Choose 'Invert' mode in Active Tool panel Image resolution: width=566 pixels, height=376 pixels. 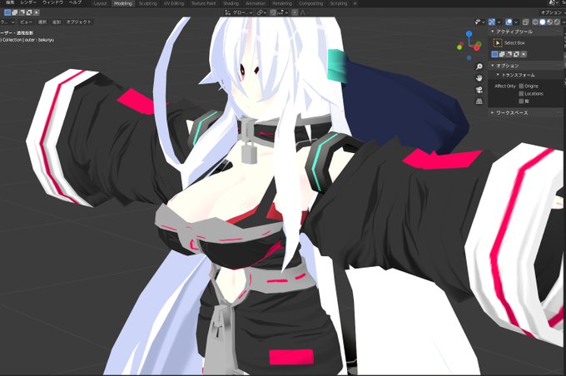(517, 54)
